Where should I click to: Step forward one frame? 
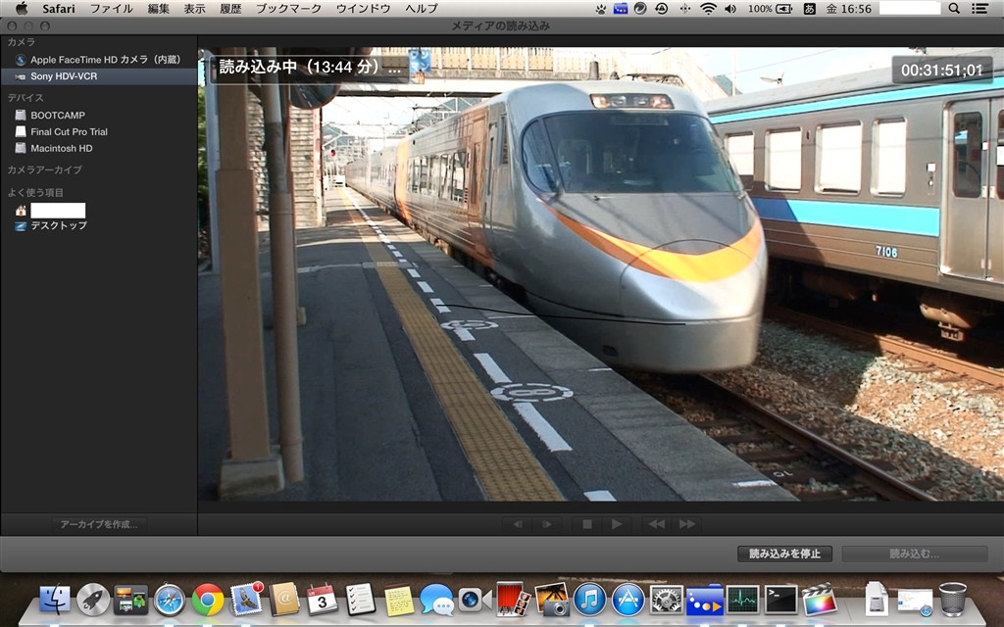pos(547,524)
